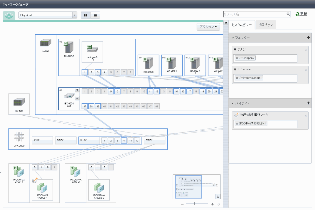Click the IPCOM-VA 1700LS-2 virtual appliance icon
This screenshot has height=210, width=315.
99,188
